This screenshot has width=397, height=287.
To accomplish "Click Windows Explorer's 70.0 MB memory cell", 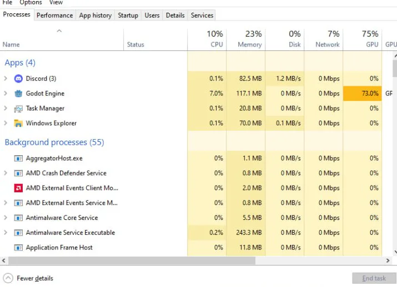I will tap(246, 124).
